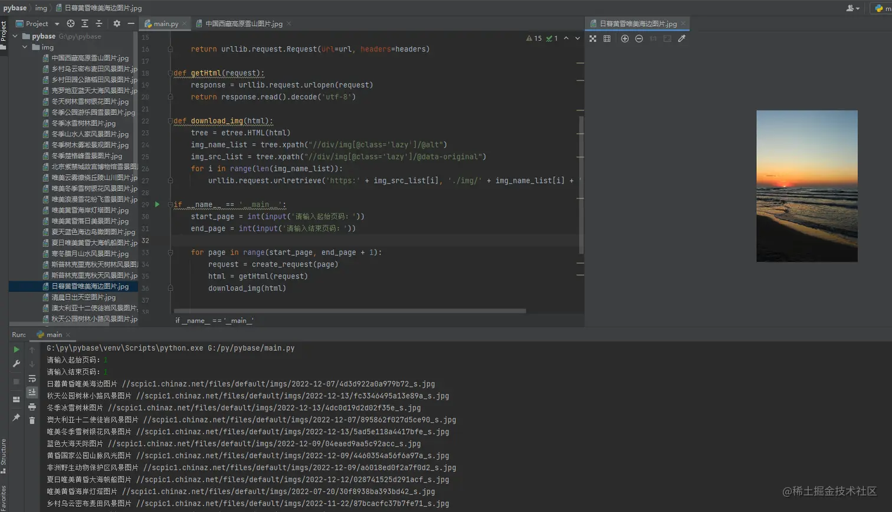Open the Project side tool stripe
This screenshot has height=512, width=892.
[4, 37]
